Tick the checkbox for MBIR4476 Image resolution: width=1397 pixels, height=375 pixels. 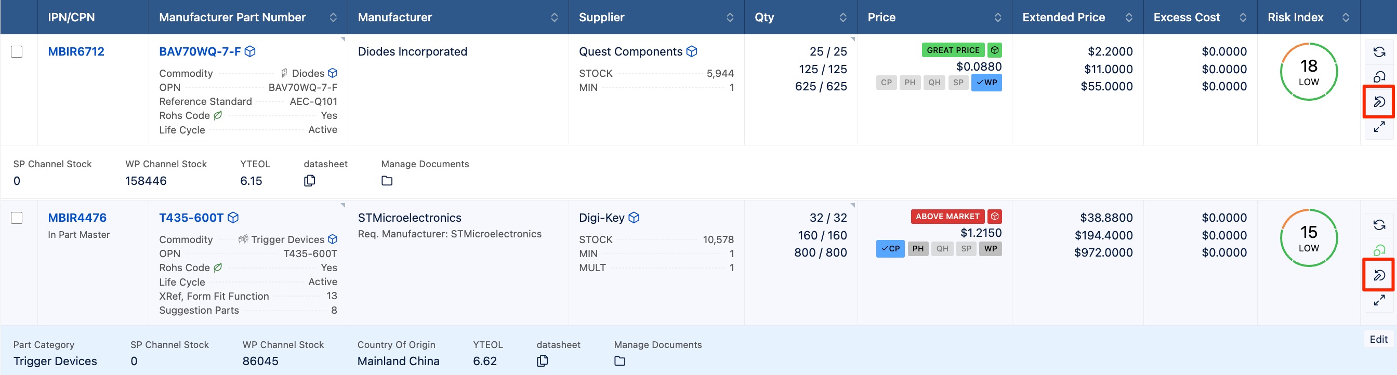tap(17, 218)
